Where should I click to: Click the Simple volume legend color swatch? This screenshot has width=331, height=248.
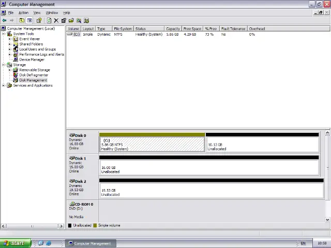coord(95,225)
